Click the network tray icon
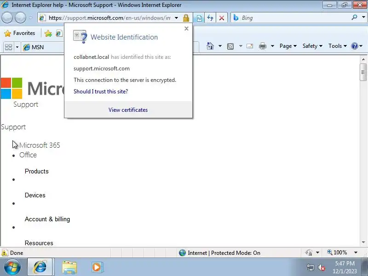This screenshot has width=368, height=276. pos(310,267)
